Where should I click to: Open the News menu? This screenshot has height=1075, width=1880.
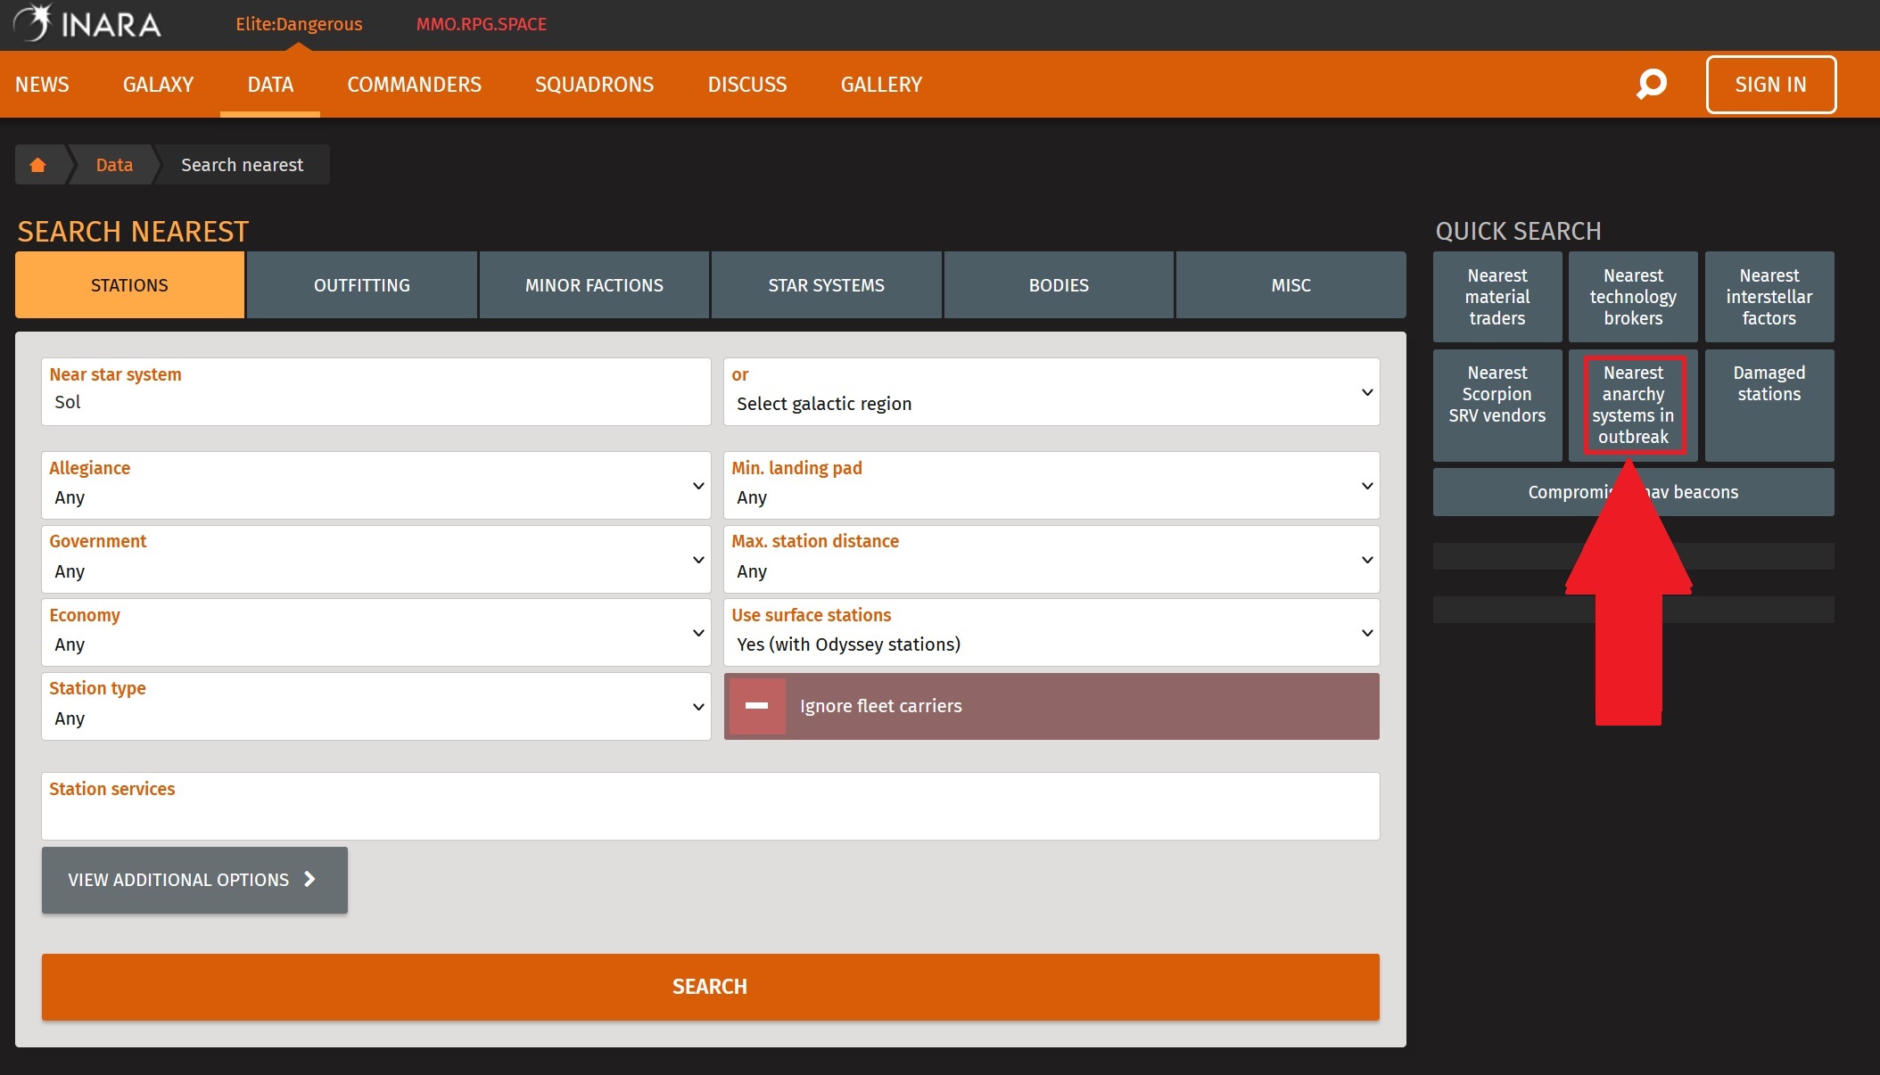(x=42, y=85)
